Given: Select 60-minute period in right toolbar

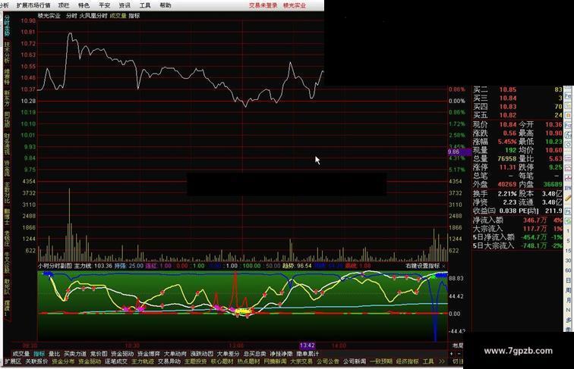Looking at the screenshot, I should (568, 270).
